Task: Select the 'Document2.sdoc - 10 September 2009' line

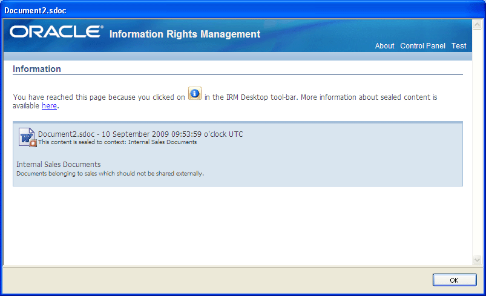Action: [x=140, y=134]
